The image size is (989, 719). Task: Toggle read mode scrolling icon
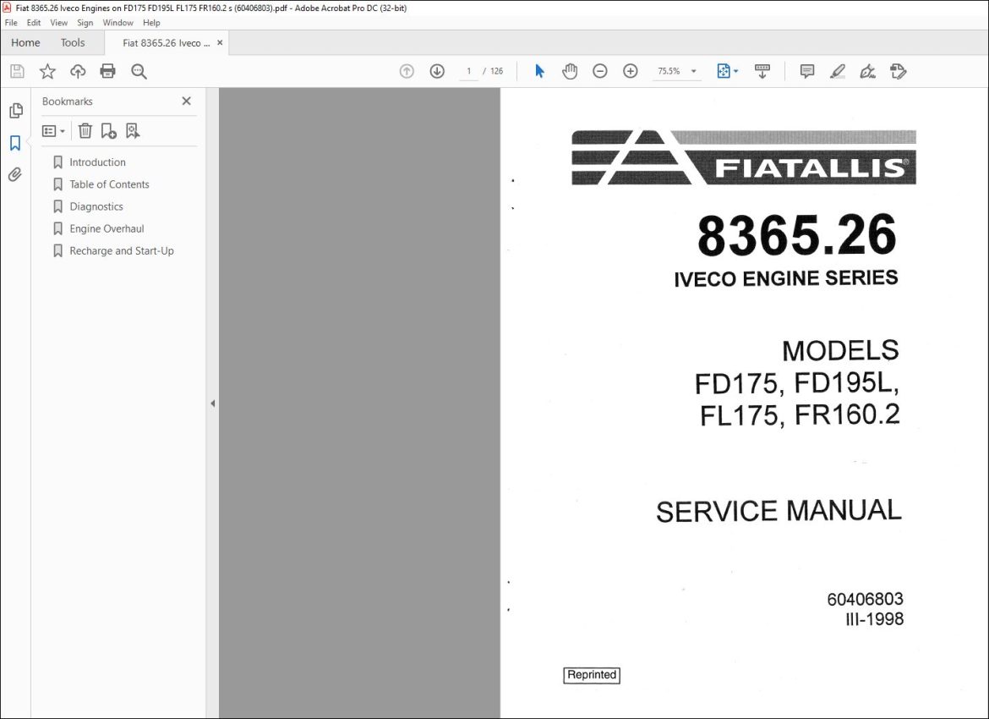pyautogui.click(x=762, y=71)
